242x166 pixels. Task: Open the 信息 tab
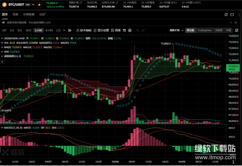(x=15, y=14)
